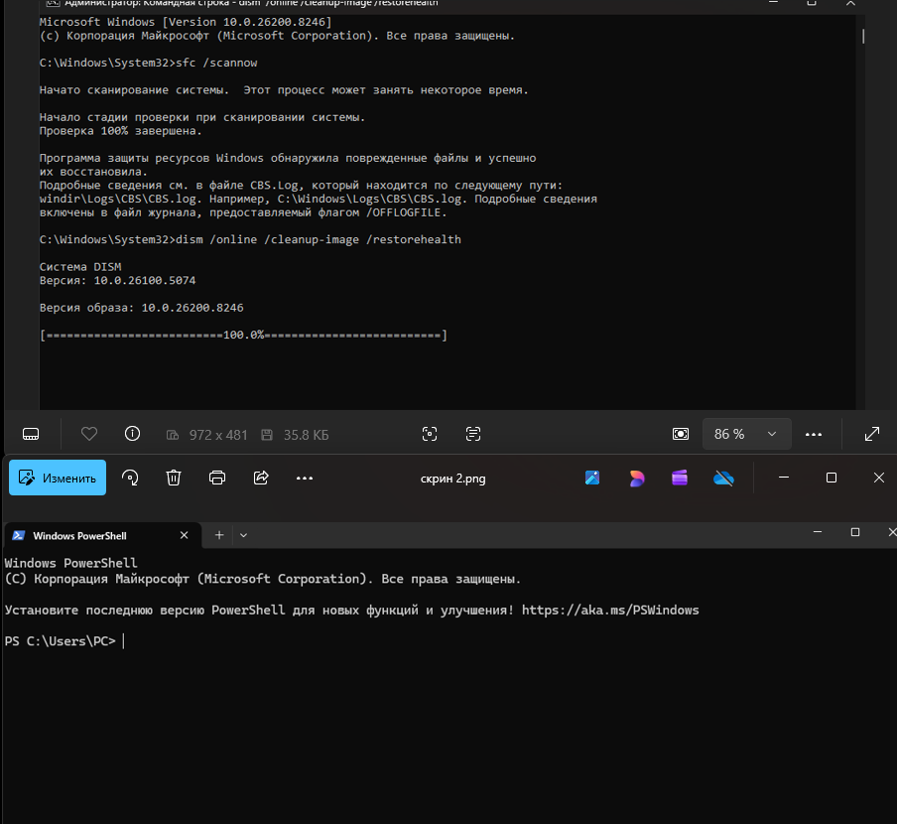Launch Clipchamp from the Photos toolbar
Viewport: 897px width, 824px height.
pos(680,478)
